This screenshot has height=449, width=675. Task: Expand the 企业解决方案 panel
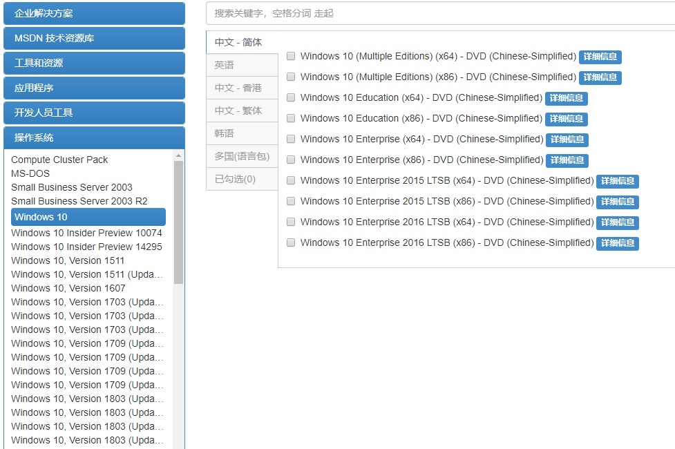pyautogui.click(x=94, y=13)
